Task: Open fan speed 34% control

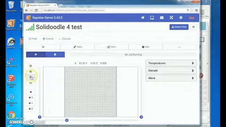Action: (145, 47)
